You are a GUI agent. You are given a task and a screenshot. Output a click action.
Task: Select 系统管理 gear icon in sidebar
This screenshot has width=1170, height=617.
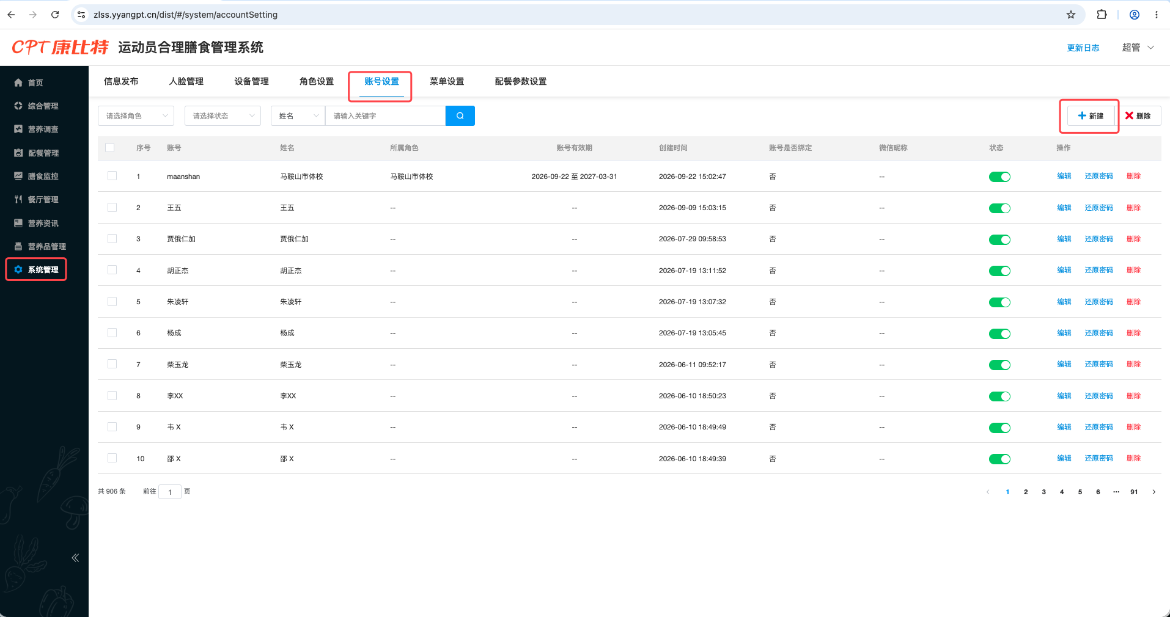[x=18, y=269]
